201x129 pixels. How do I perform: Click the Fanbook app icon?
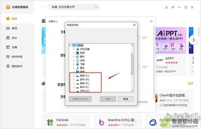(50, 122)
